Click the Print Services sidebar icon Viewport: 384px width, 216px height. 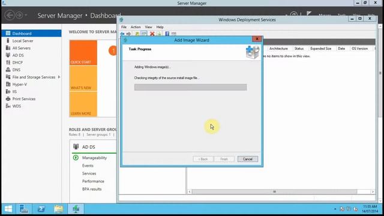click(8, 98)
